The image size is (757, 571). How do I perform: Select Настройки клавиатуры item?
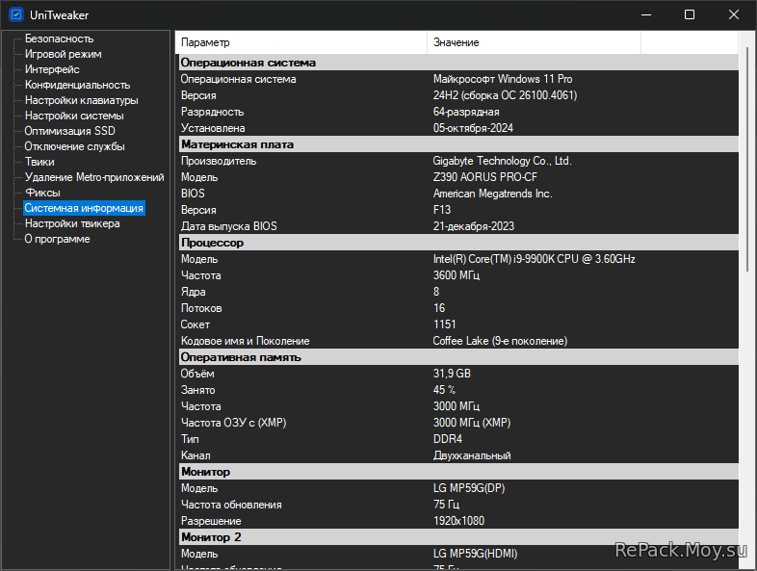[81, 100]
